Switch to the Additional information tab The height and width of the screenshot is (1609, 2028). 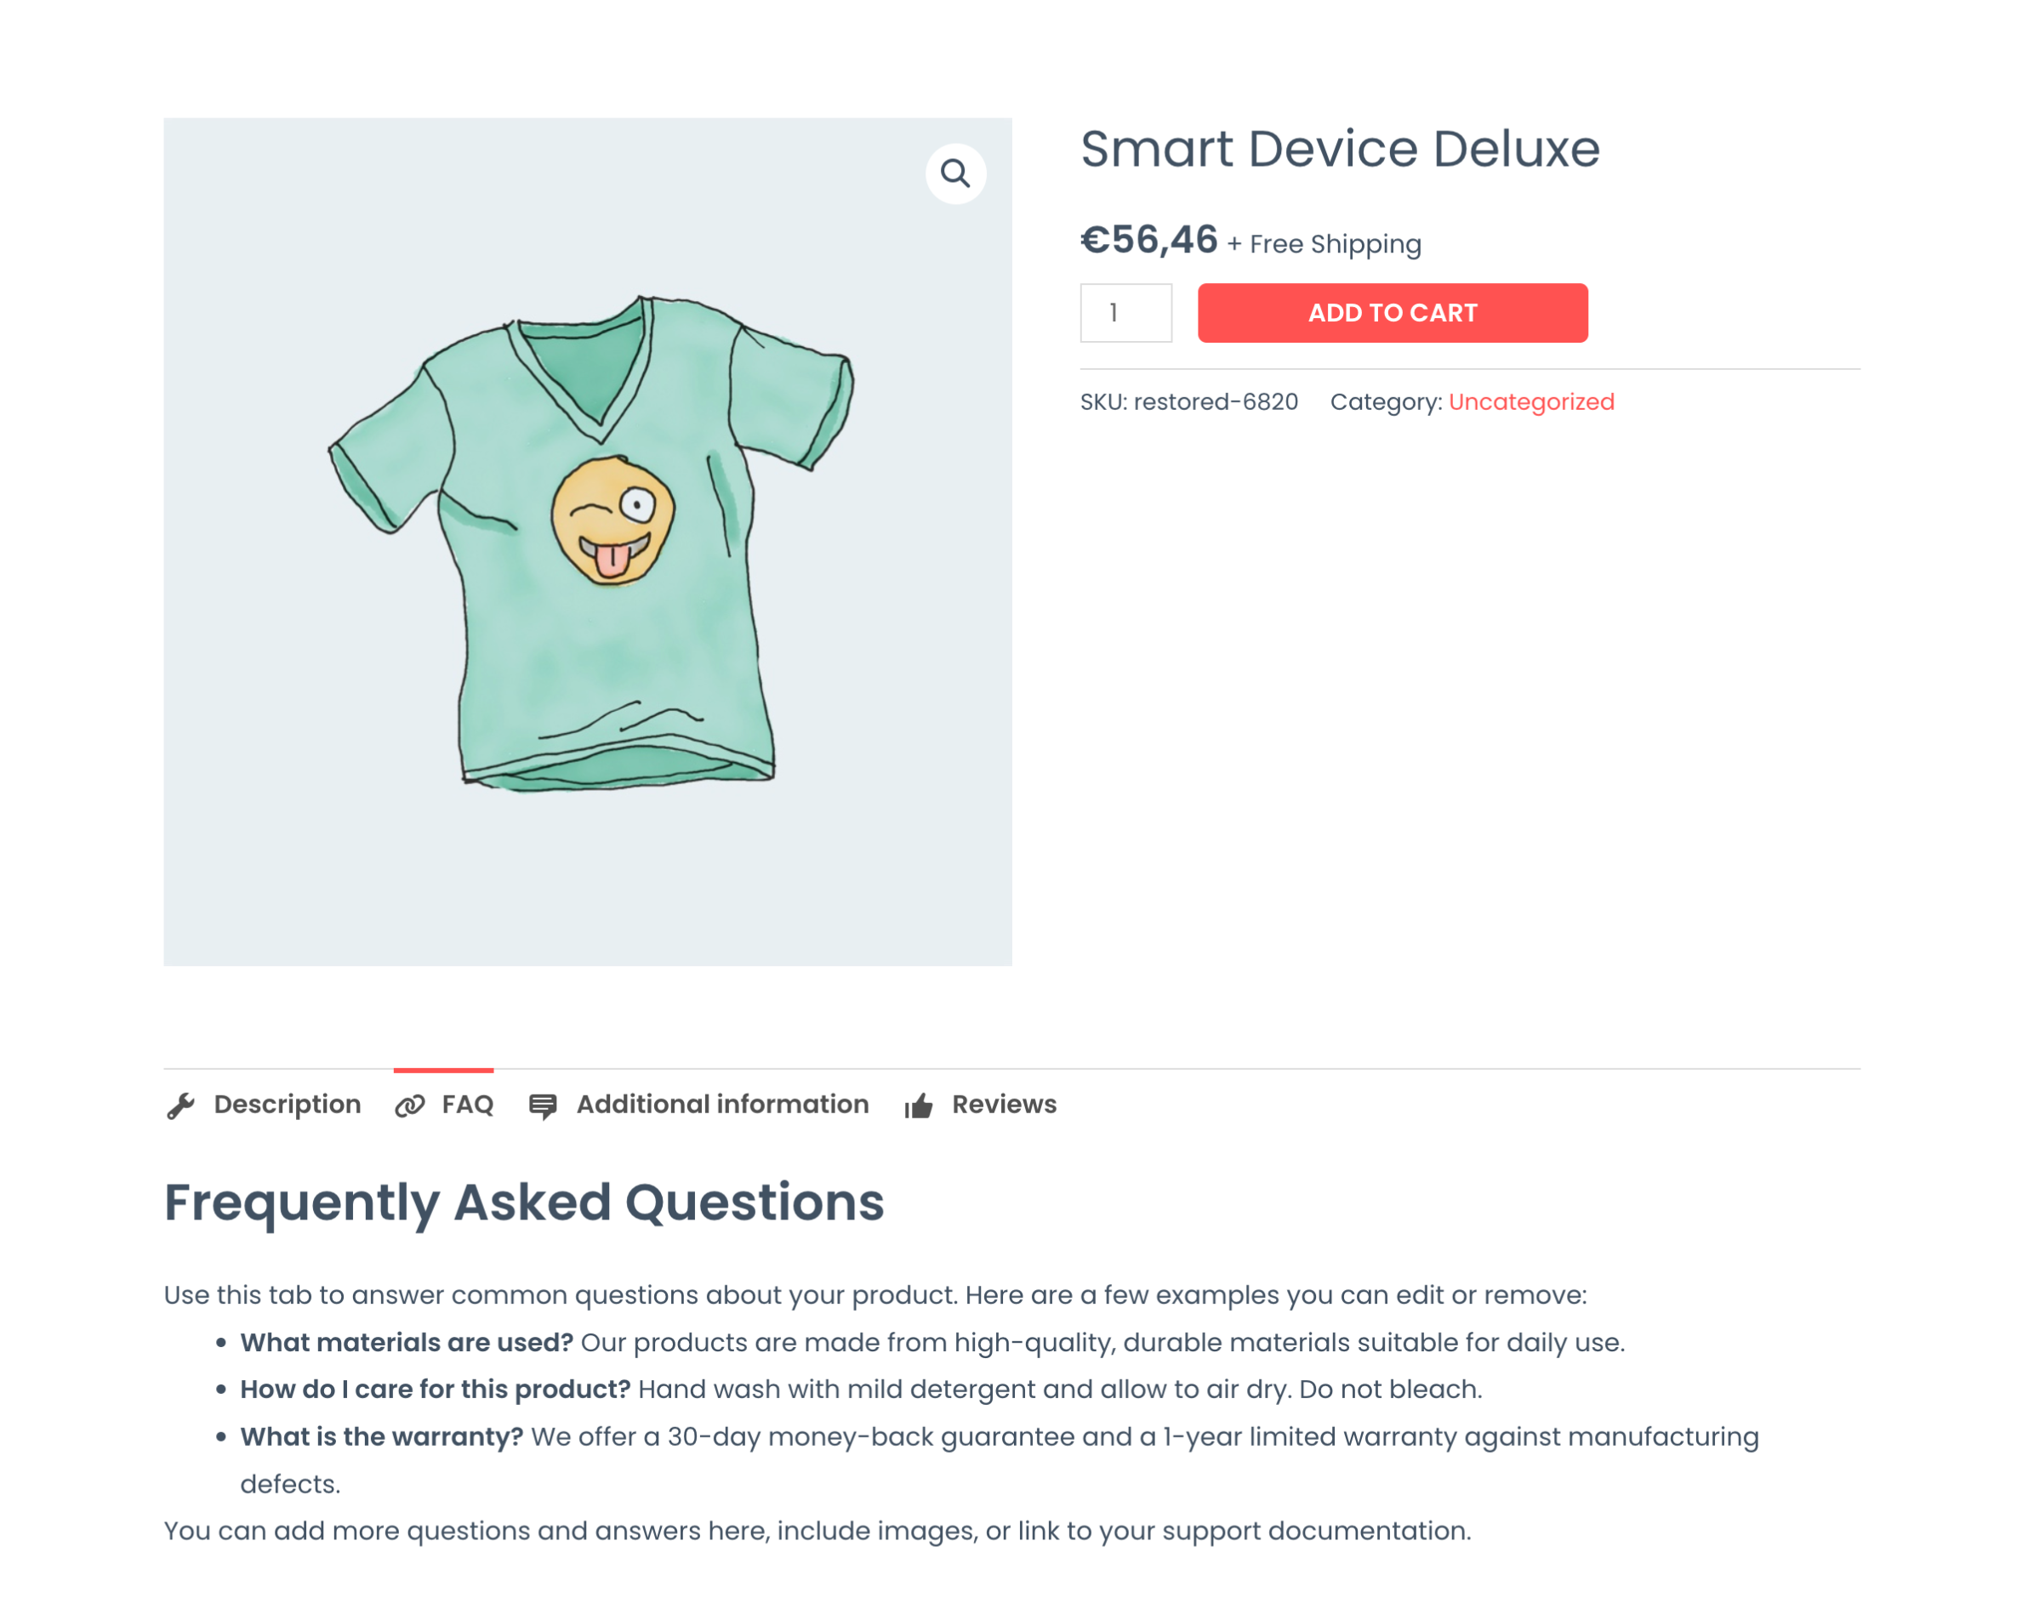tap(721, 1104)
